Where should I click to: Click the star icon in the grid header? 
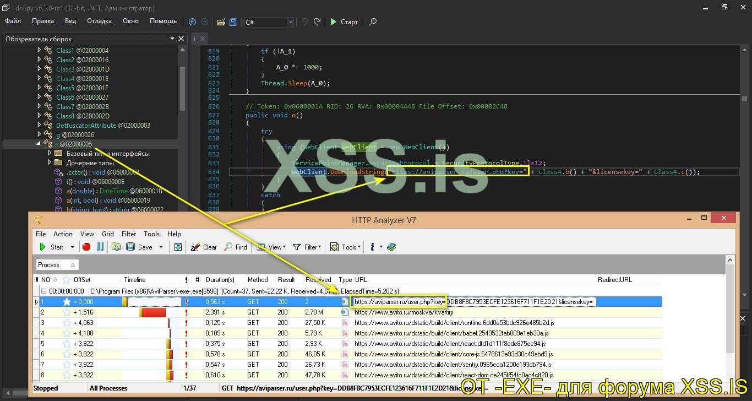[x=67, y=280]
